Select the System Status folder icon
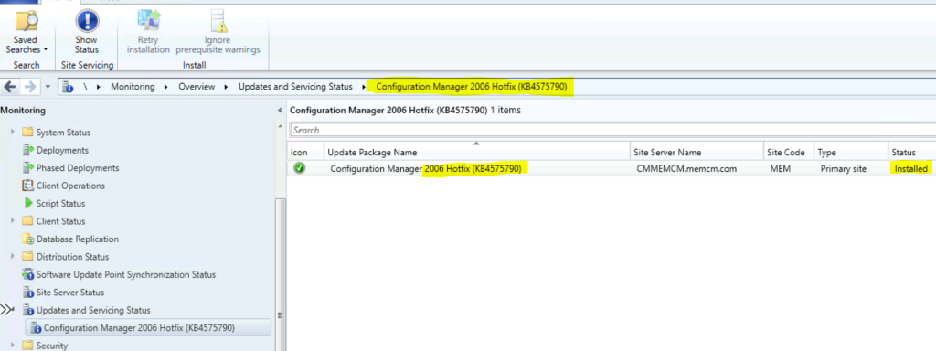The height and width of the screenshot is (351, 936). (27, 132)
